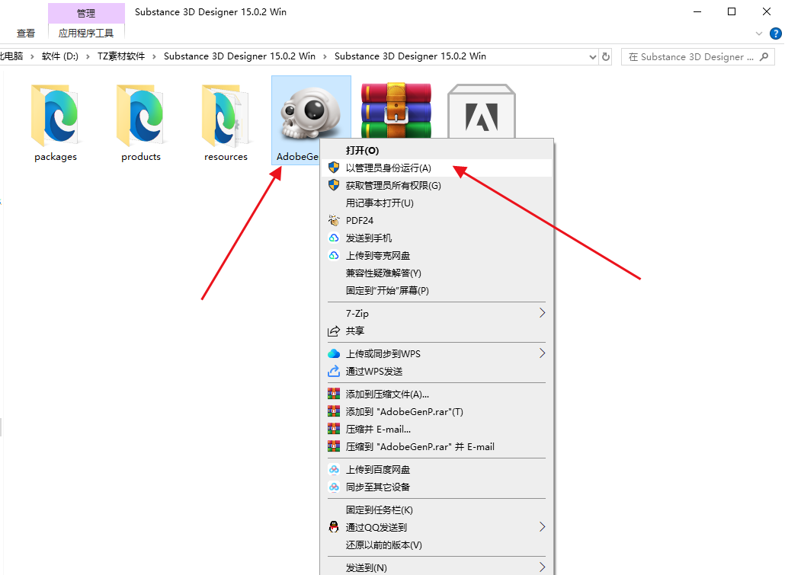The height and width of the screenshot is (575, 785).
Task: Select the WinRAR archive file icon
Action: [396, 110]
